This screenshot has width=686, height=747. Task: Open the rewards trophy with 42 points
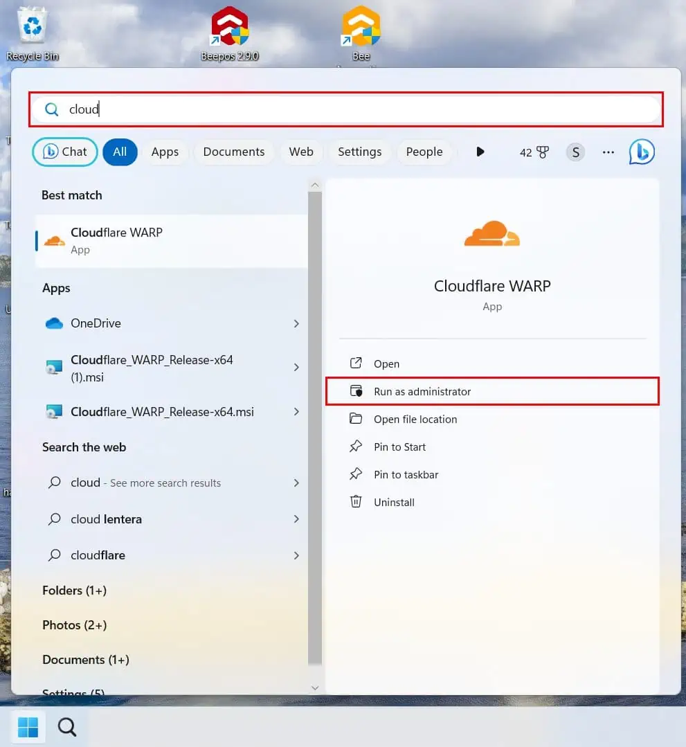(534, 152)
